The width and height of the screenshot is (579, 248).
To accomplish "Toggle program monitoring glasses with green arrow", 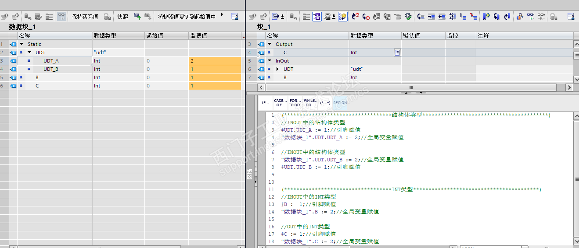I will [531, 17].
